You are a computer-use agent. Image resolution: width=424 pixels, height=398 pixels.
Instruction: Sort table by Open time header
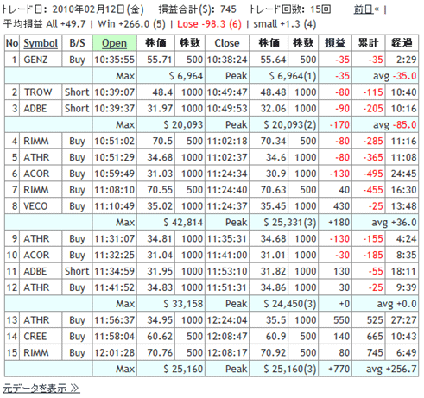point(114,43)
